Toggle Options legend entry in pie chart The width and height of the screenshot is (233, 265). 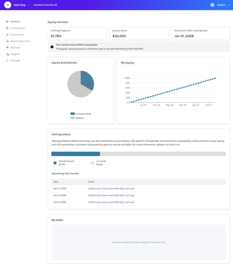tap(77, 118)
